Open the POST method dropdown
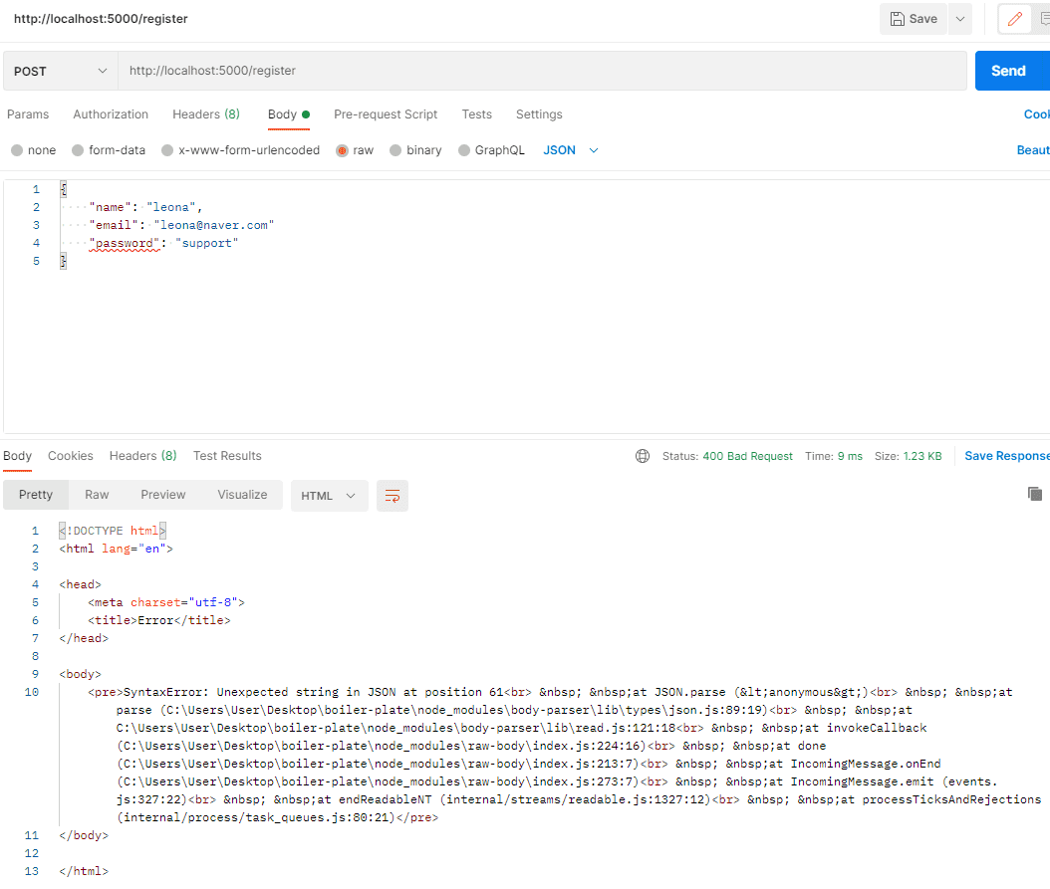This screenshot has height=889, width=1050. 60,71
